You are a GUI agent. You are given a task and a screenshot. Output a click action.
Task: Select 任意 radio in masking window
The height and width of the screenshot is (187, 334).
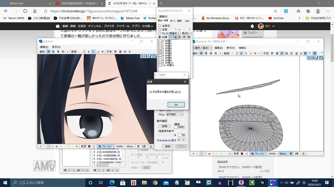pyautogui.click(x=160, y=29)
